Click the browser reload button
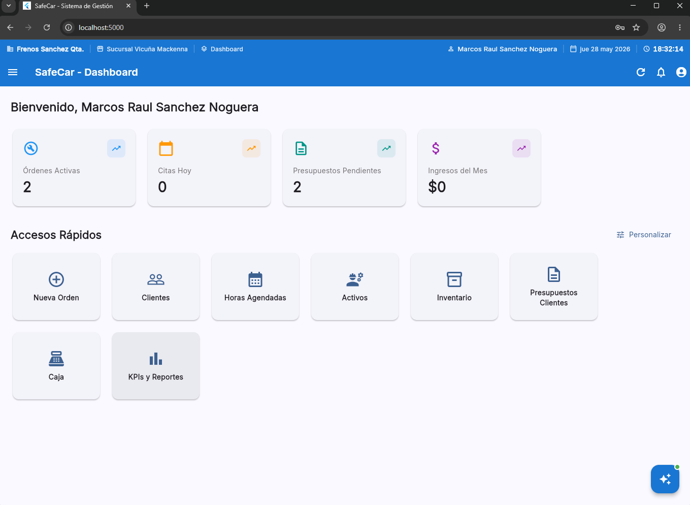Screen dimensions: 690x505 (47, 27)
